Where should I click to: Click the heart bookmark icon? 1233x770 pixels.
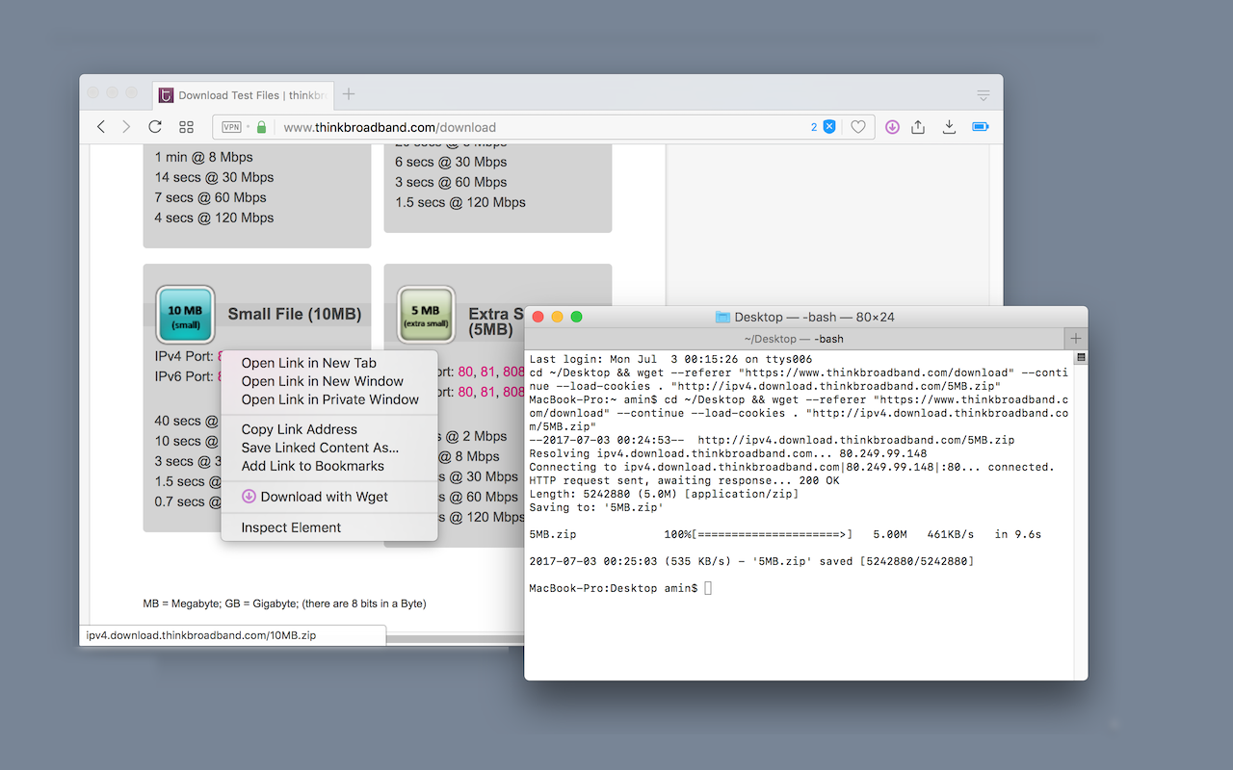pyautogui.click(x=858, y=127)
